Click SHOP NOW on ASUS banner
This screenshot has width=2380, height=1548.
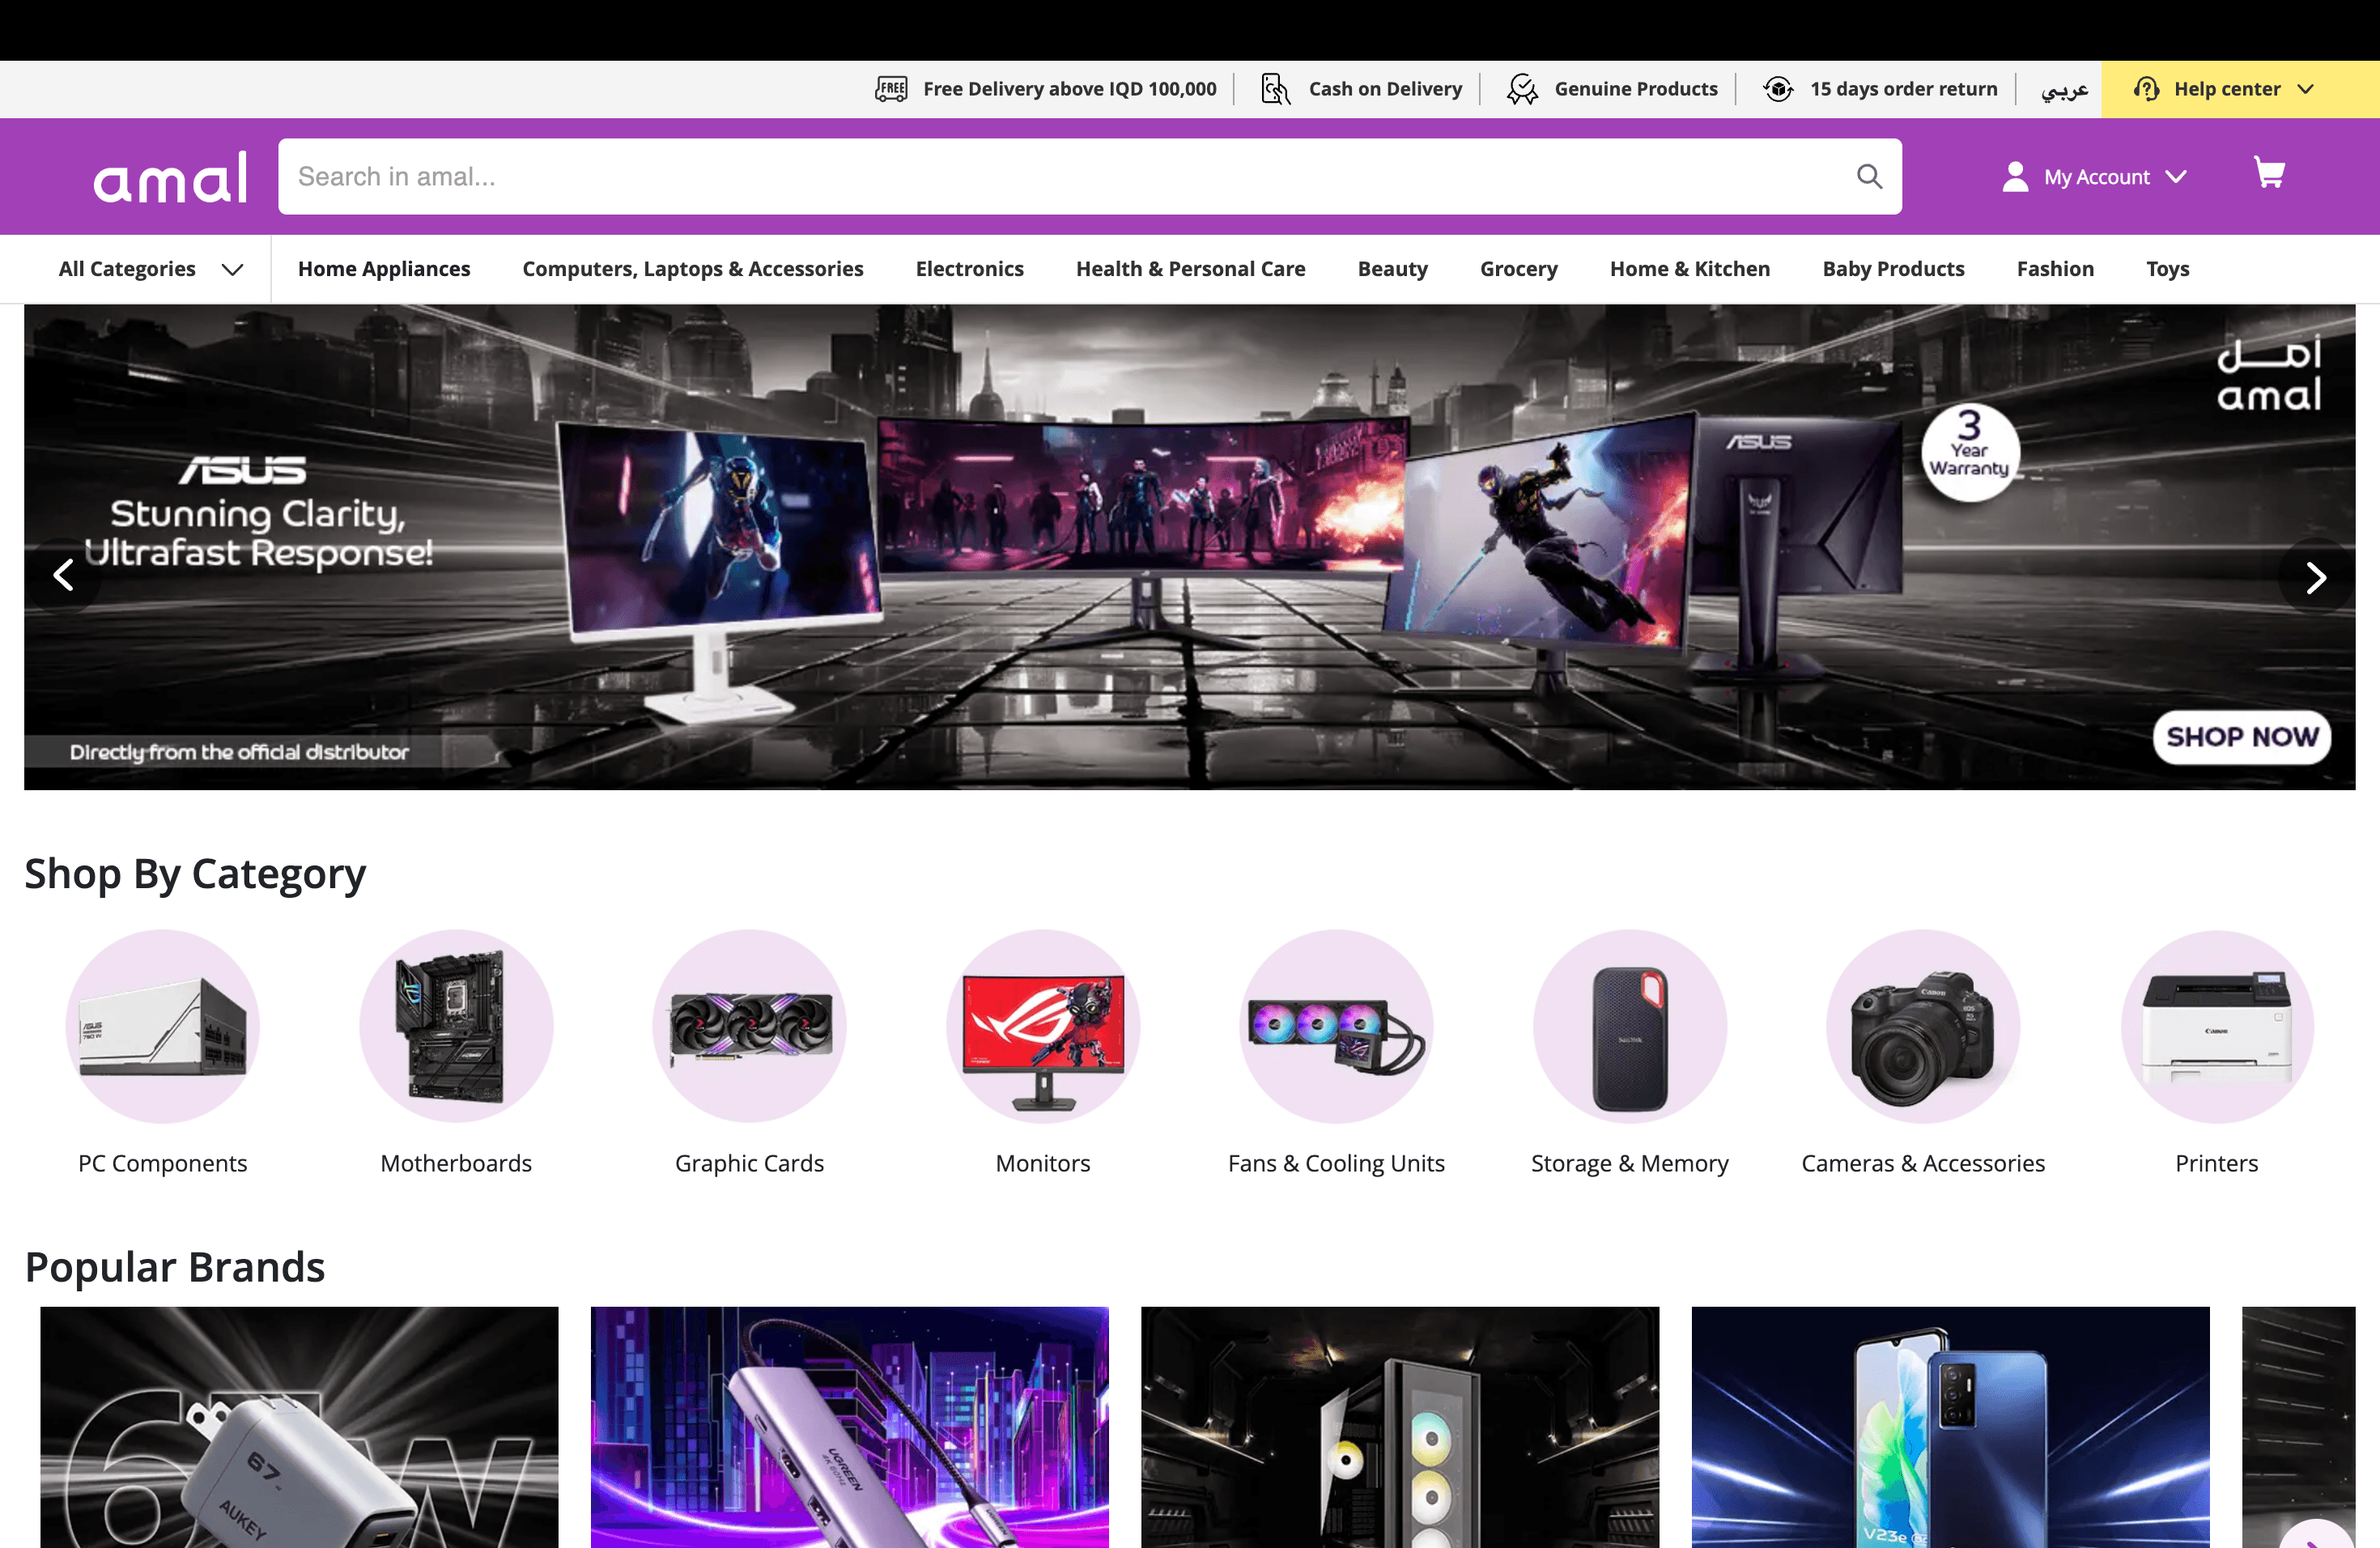(x=2242, y=737)
